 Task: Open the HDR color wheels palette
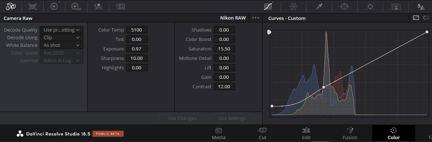(x=76, y=6)
